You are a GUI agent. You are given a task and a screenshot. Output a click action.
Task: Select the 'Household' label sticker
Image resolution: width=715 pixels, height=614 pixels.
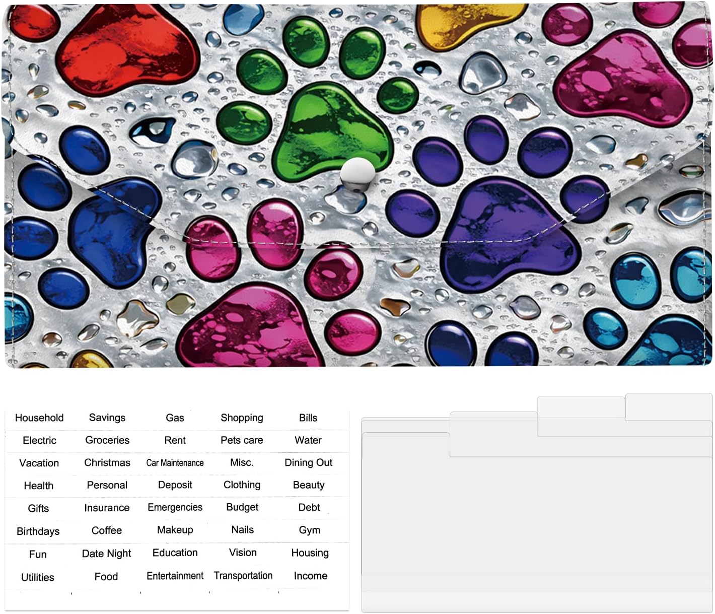point(39,418)
